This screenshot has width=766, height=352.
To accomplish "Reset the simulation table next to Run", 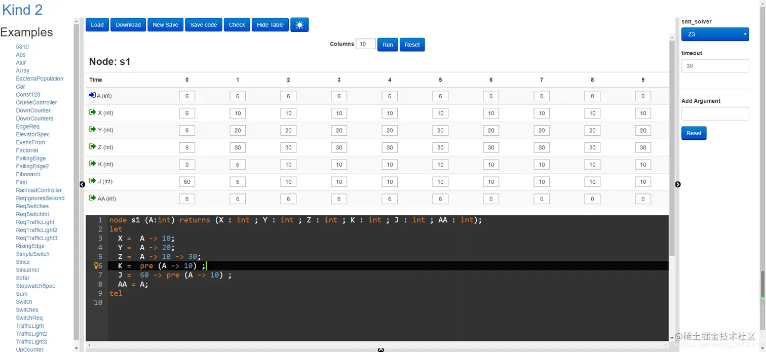I will tap(412, 45).
